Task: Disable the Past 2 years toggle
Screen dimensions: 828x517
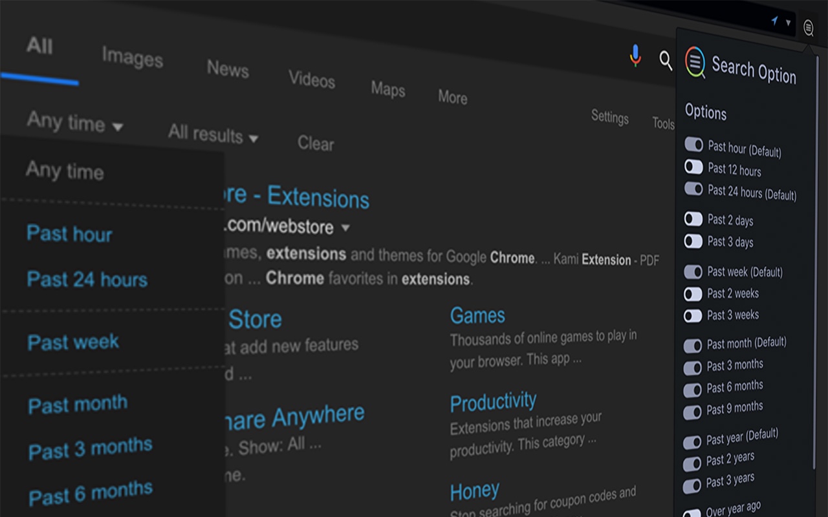Action: click(692, 463)
